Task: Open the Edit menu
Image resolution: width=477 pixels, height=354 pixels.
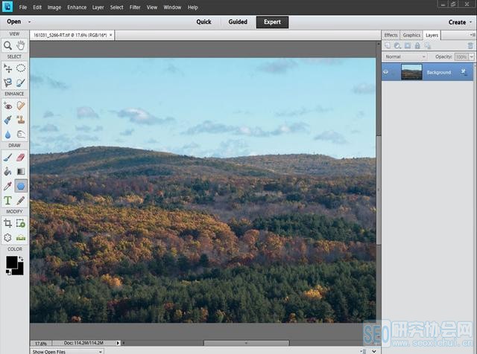Action: (x=37, y=7)
